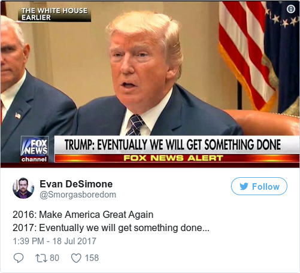Click the 'Eventually we will get something done' headline caption
The width and height of the screenshot is (300, 273).
(172, 145)
